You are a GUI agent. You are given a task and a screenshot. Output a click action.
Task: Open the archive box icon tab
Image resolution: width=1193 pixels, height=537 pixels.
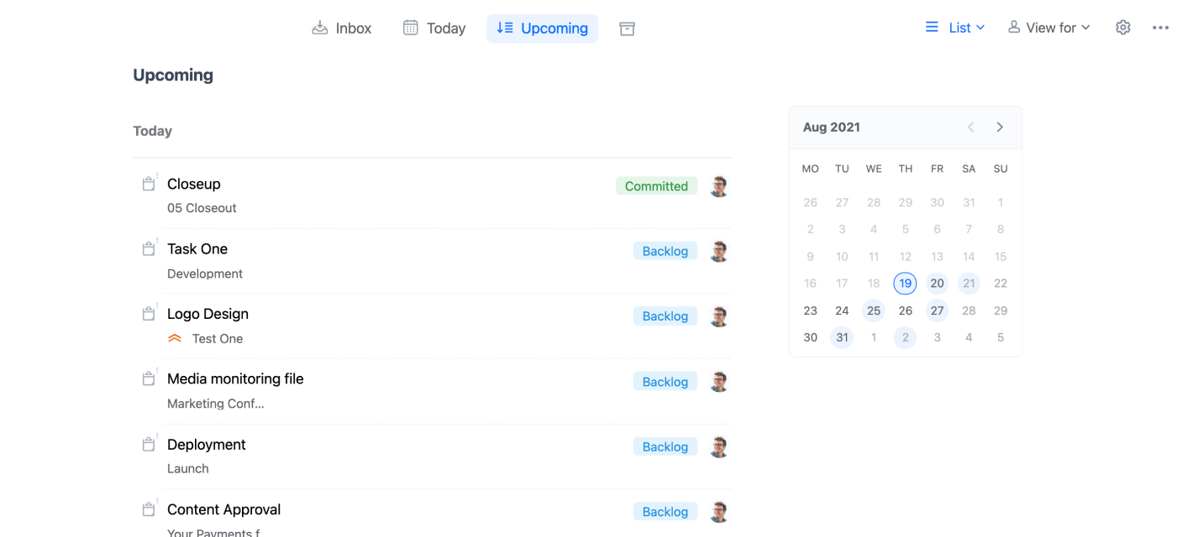pos(627,29)
